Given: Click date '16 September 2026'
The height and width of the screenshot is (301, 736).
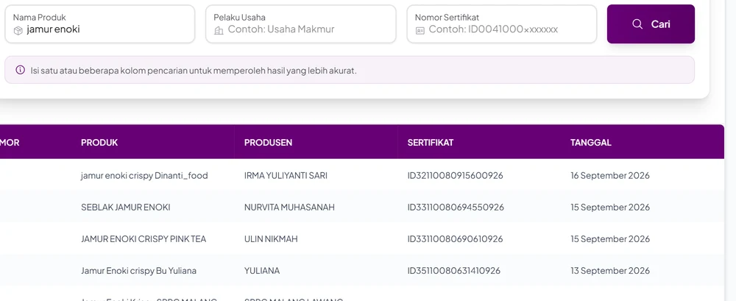Looking at the screenshot, I should [x=610, y=176].
